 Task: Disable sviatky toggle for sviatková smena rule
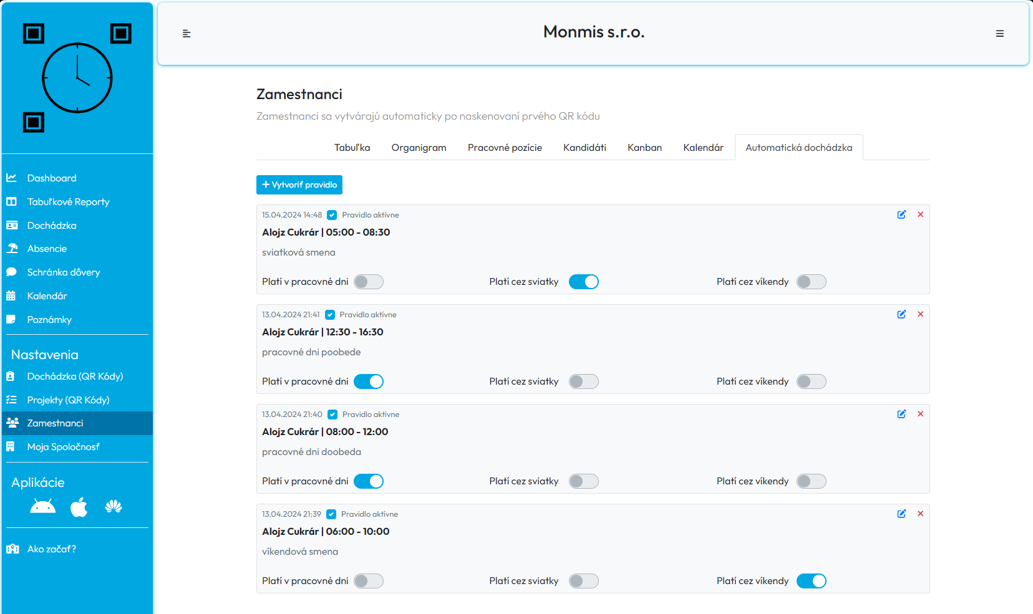pyautogui.click(x=584, y=282)
